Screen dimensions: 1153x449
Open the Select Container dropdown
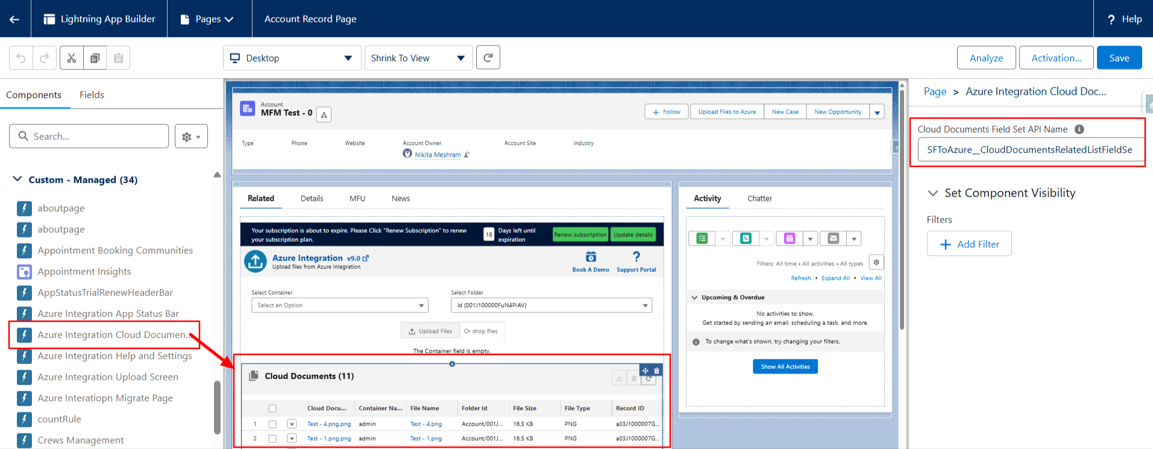(340, 305)
